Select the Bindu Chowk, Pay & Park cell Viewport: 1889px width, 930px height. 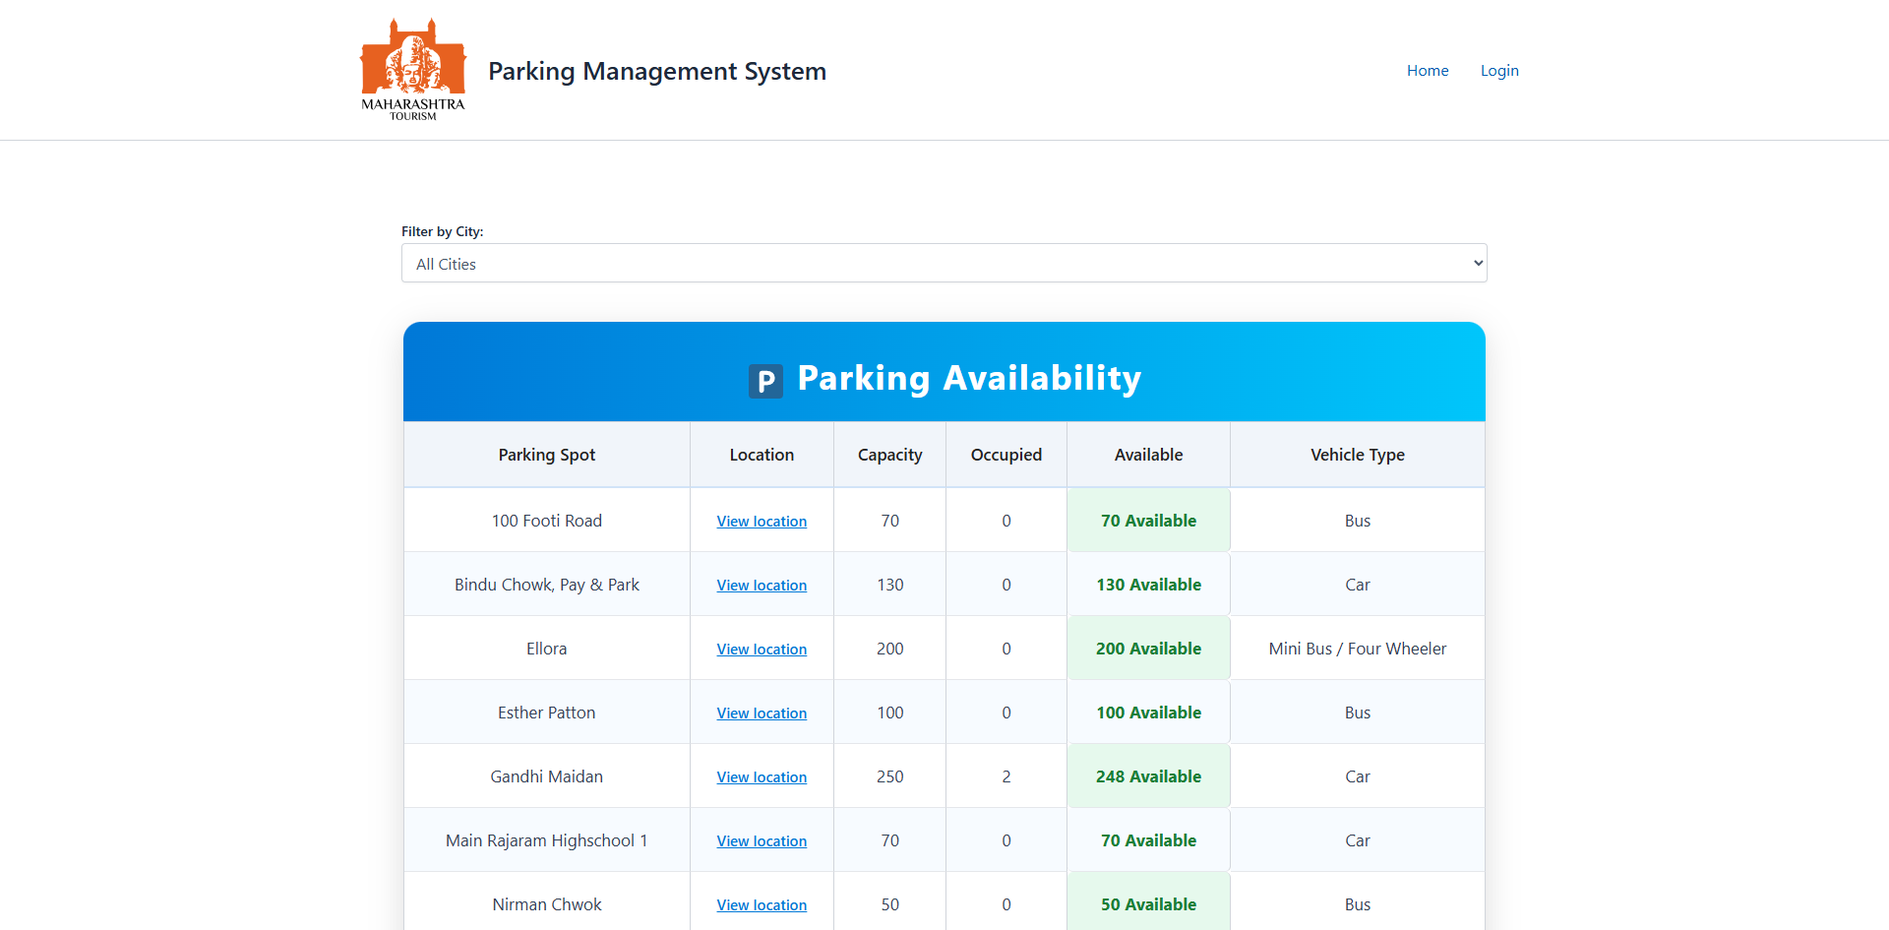547,585
